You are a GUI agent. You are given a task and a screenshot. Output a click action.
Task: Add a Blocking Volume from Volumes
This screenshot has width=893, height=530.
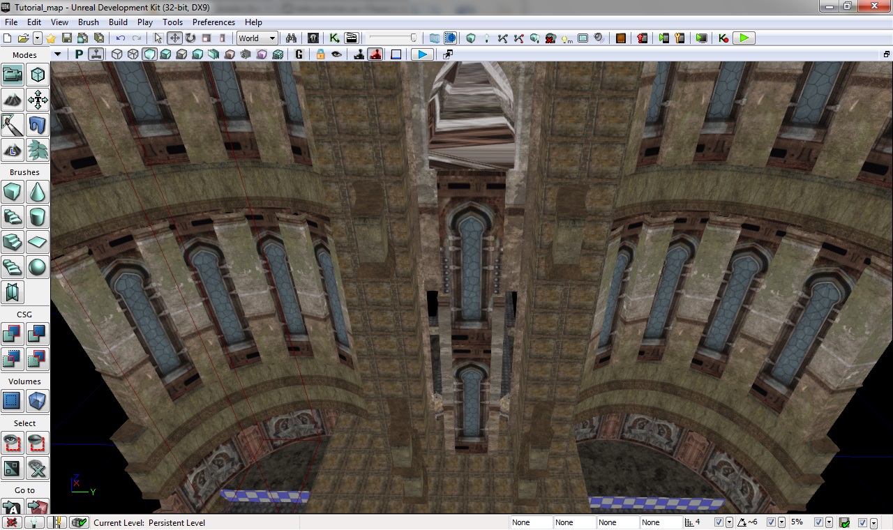coord(38,401)
